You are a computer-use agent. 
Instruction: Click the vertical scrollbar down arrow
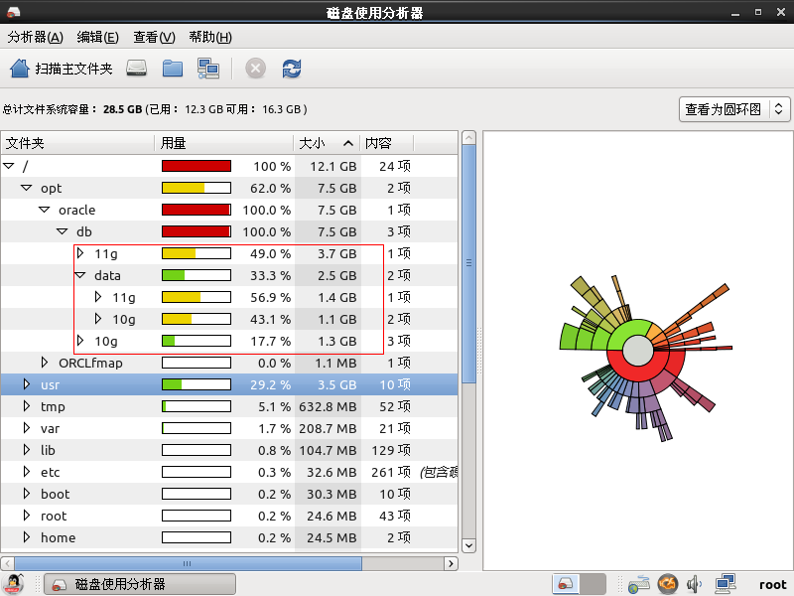coord(468,545)
